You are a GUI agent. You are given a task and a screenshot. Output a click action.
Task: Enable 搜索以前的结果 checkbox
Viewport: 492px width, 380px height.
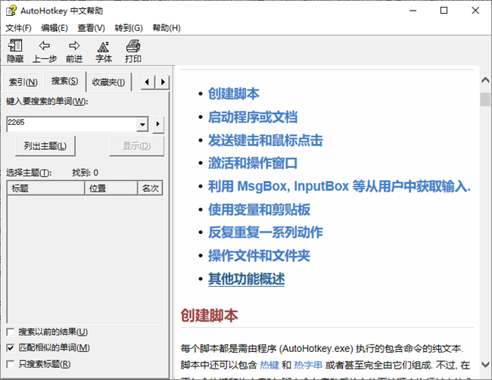tap(10, 332)
